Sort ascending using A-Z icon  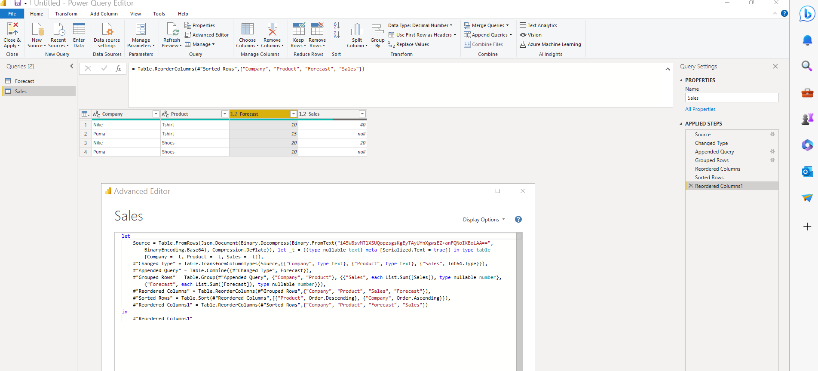click(337, 25)
